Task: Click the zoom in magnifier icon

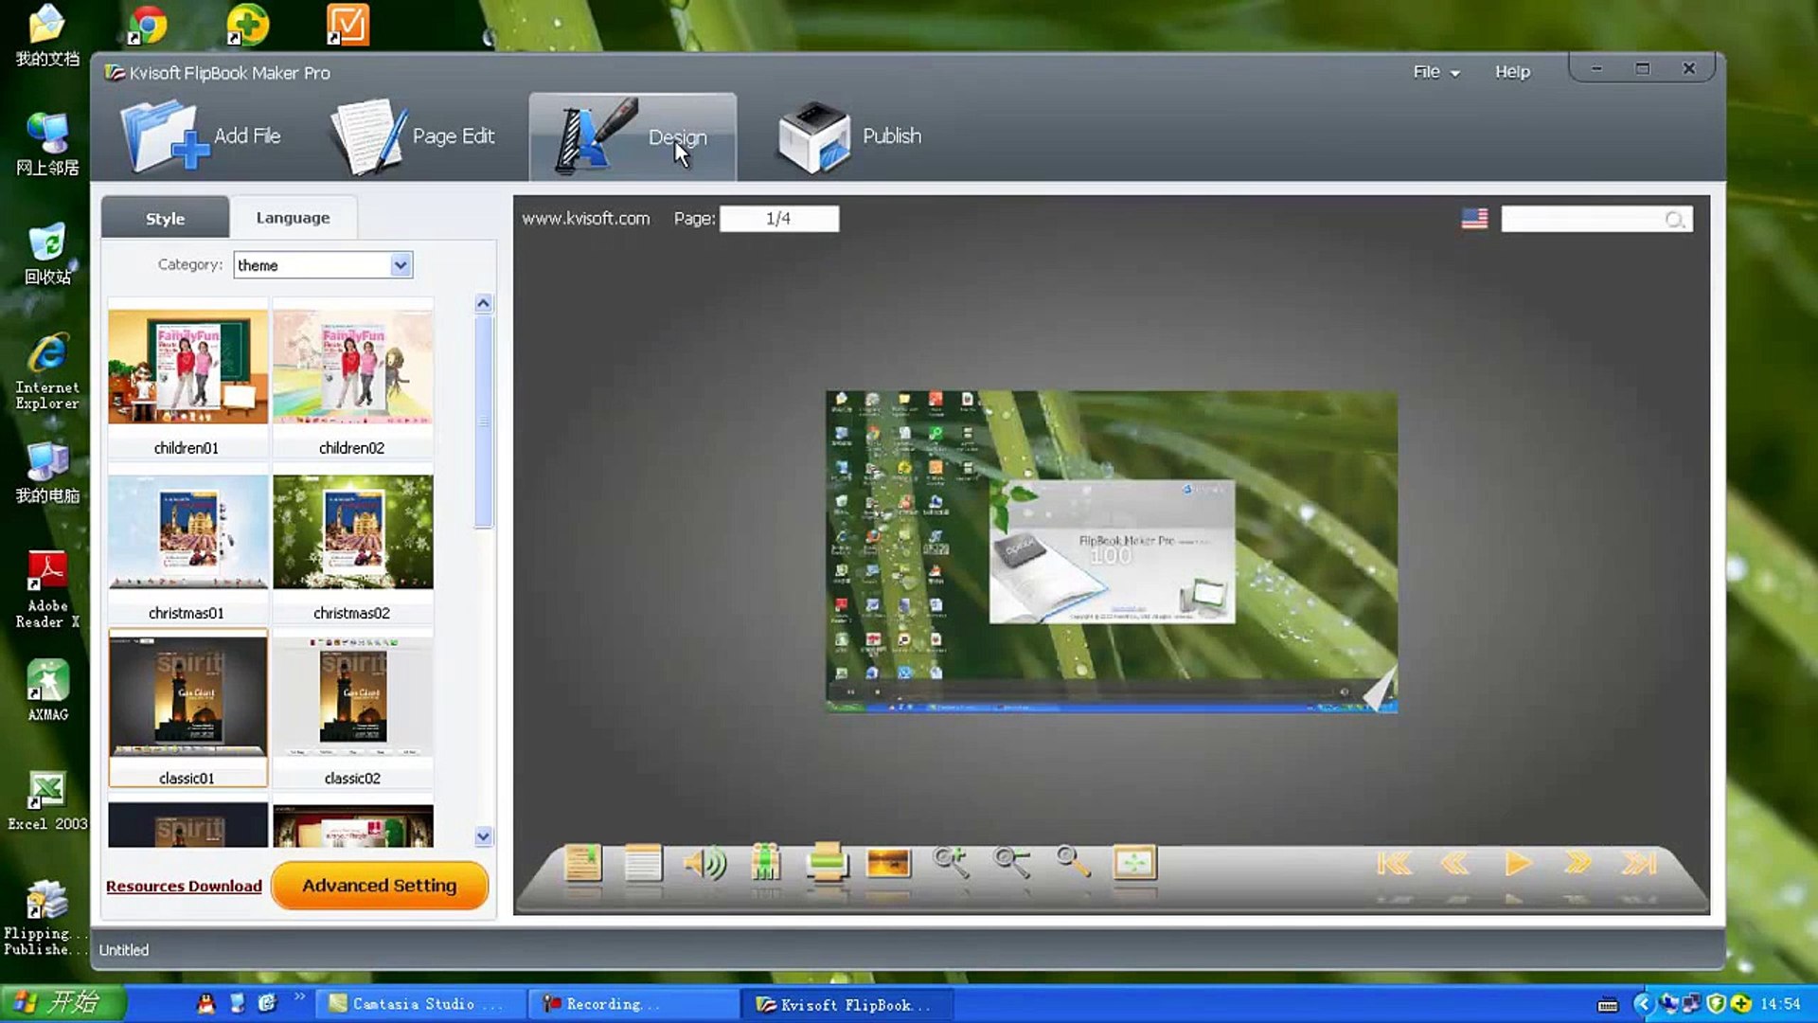Action: click(x=950, y=862)
